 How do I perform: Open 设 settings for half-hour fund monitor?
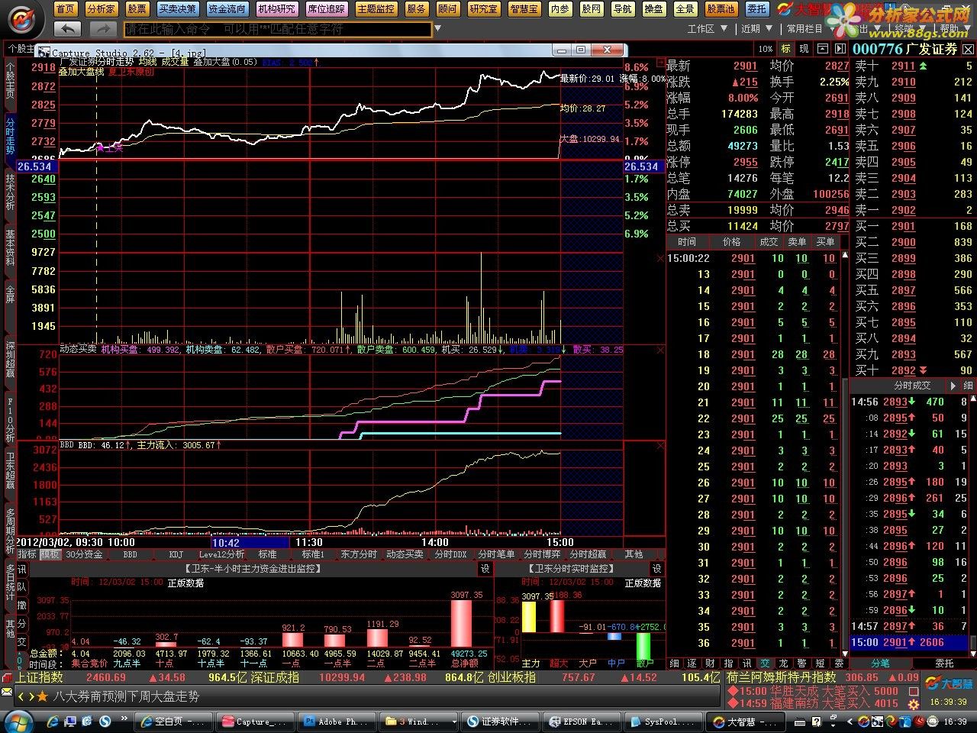click(x=485, y=569)
